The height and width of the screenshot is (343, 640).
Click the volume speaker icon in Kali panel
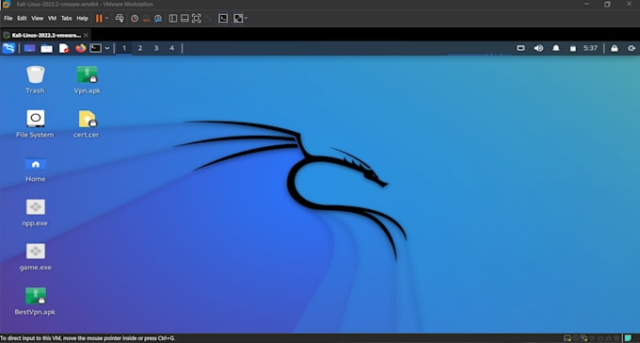(x=538, y=48)
